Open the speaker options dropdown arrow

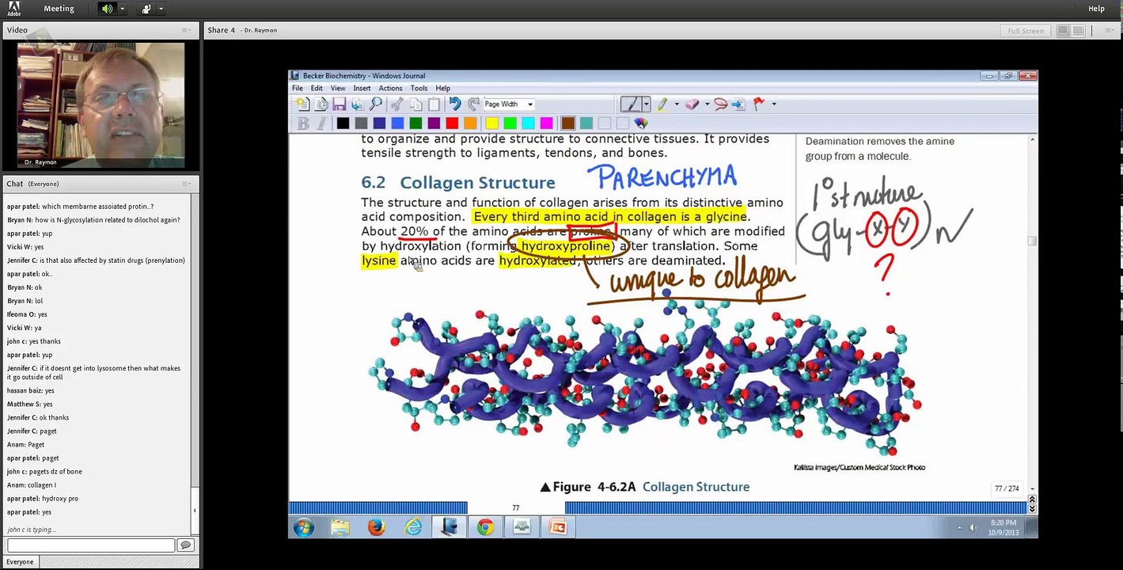click(122, 9)
